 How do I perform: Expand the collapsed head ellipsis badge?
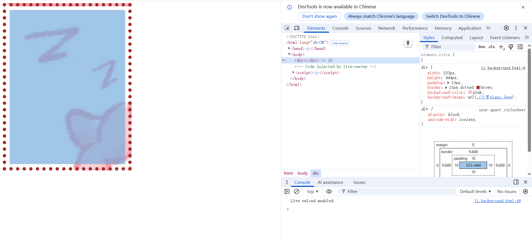click(308, 49)
